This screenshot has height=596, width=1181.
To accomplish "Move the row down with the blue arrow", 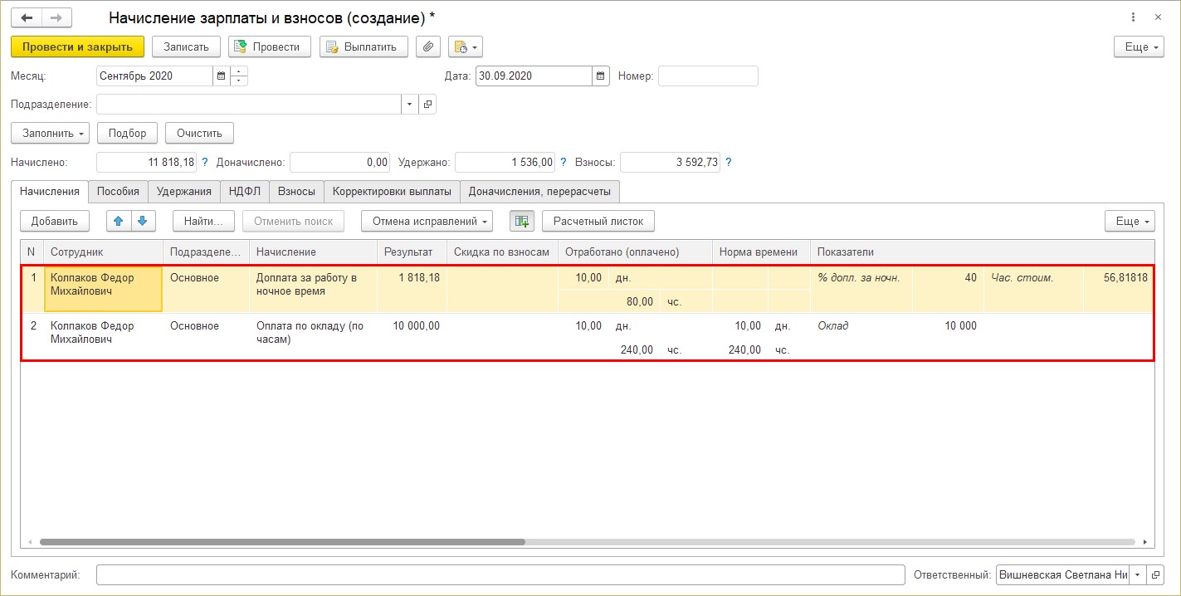I will [143, 221].
